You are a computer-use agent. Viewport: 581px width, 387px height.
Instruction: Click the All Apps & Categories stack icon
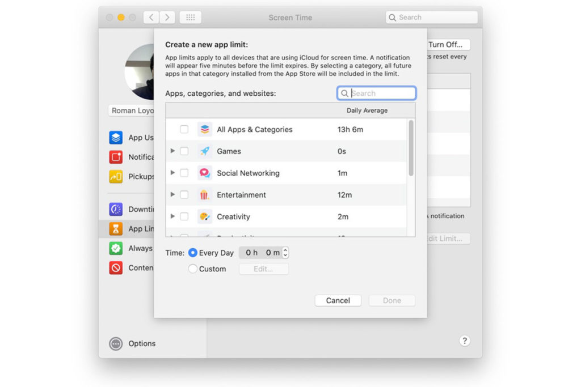(x=204, y=130)
